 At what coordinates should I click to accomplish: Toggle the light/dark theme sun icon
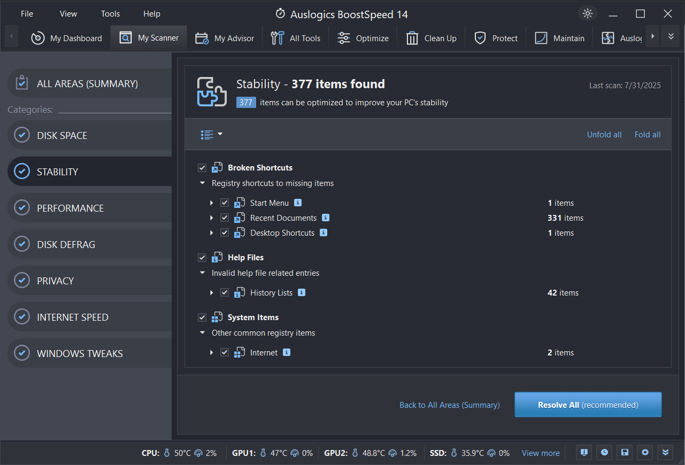(587, 13)
